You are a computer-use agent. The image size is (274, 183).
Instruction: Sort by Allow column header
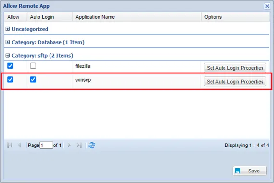click(15, 17)
